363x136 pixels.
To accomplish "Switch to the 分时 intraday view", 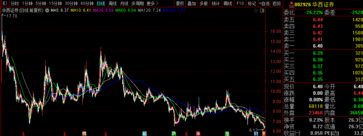I will click(15, 3).
